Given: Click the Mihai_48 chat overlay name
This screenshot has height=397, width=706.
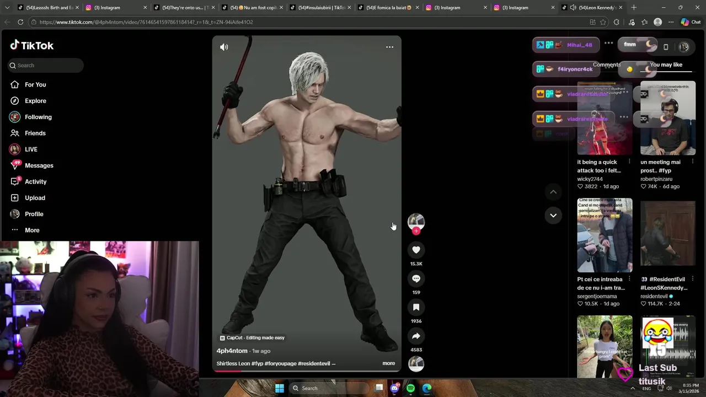Looking at the screenshot, I should tap(579, 45).
